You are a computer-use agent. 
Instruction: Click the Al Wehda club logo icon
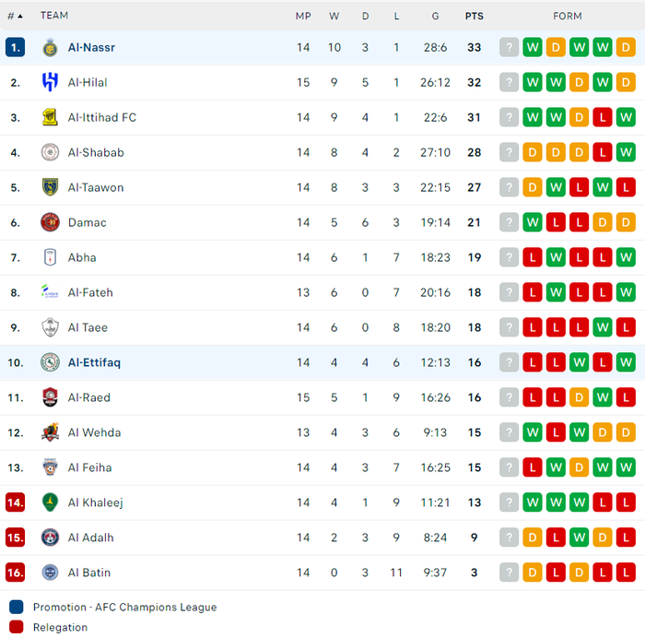[x=50, y=432]
